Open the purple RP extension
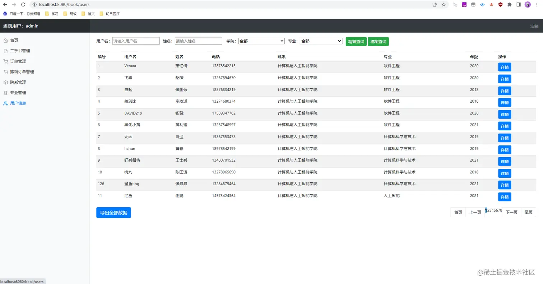The image size is (543, 284). [464, 5]
